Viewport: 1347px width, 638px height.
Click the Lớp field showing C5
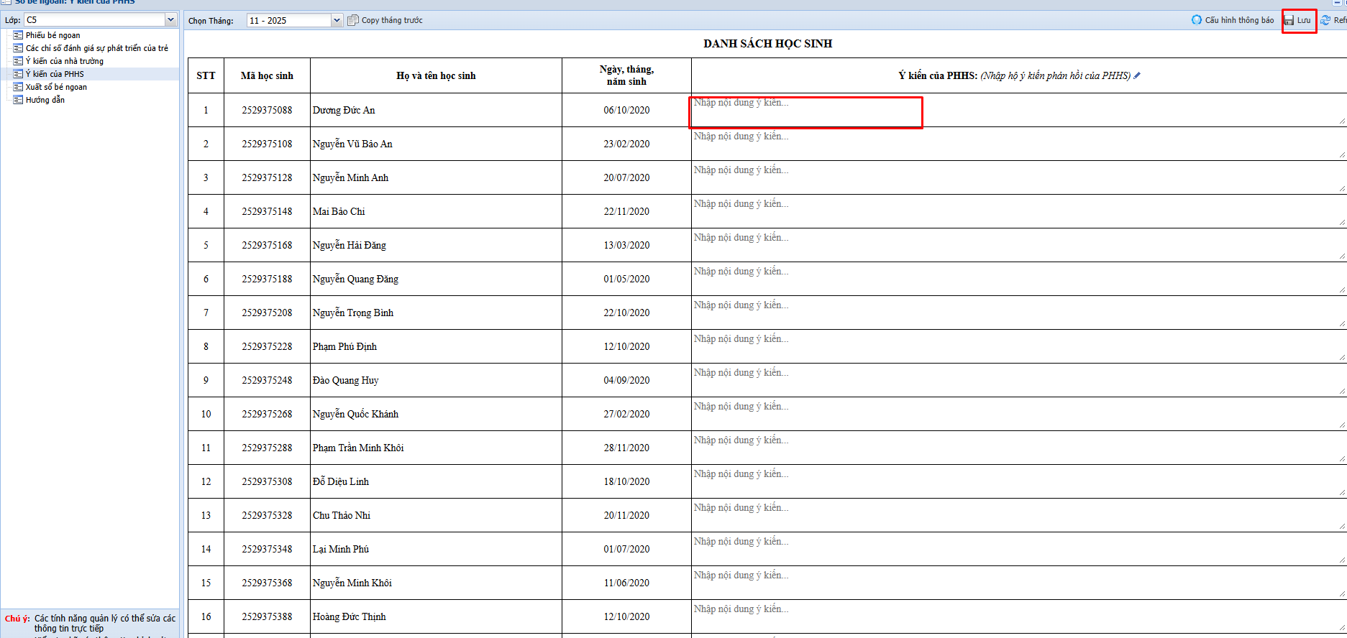click(x=95, y=20)
